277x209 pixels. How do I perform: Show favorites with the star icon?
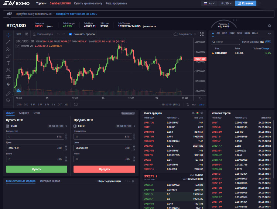tap(213, 33)
